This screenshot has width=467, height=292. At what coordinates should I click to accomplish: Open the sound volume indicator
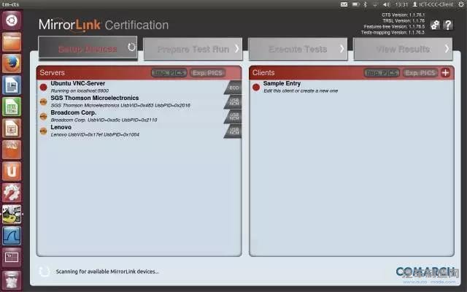386,4
